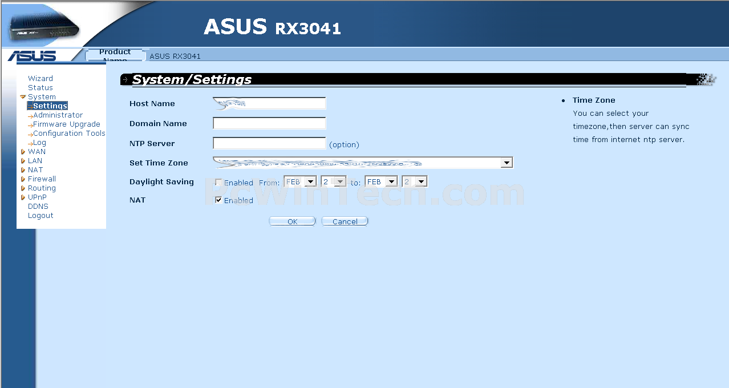
Task: Open Configuration Tools page
Action: (x=69, y=134)
